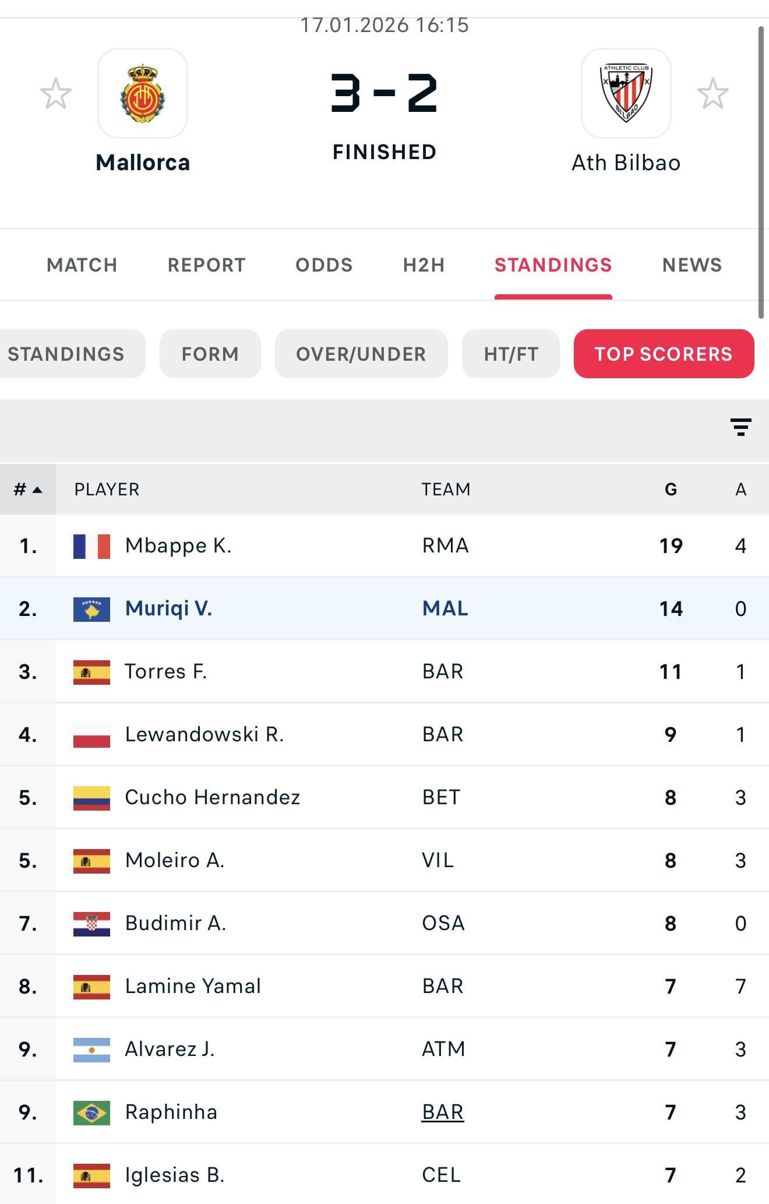The height and width of the screenshot is (1204, 769).
Task: Sort the table by goals column G
Action: [x=671, y=490]
